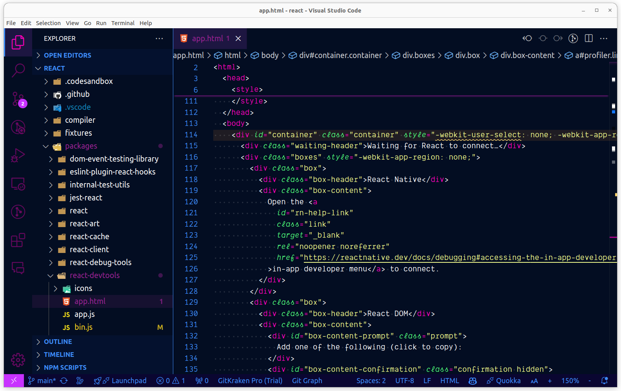Click the circled source-control graph icon in editor toolbar

coord(573,38)
